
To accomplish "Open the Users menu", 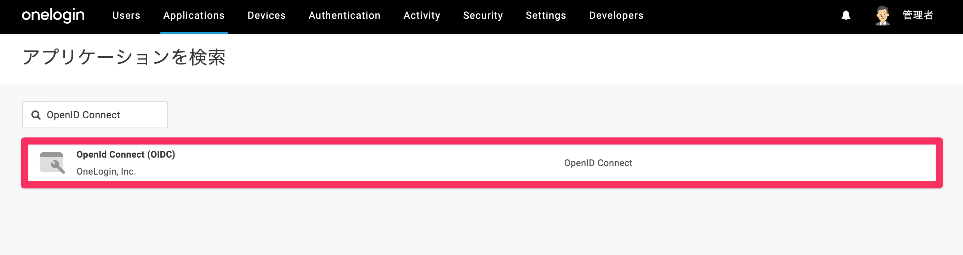I will coord(126,15).
